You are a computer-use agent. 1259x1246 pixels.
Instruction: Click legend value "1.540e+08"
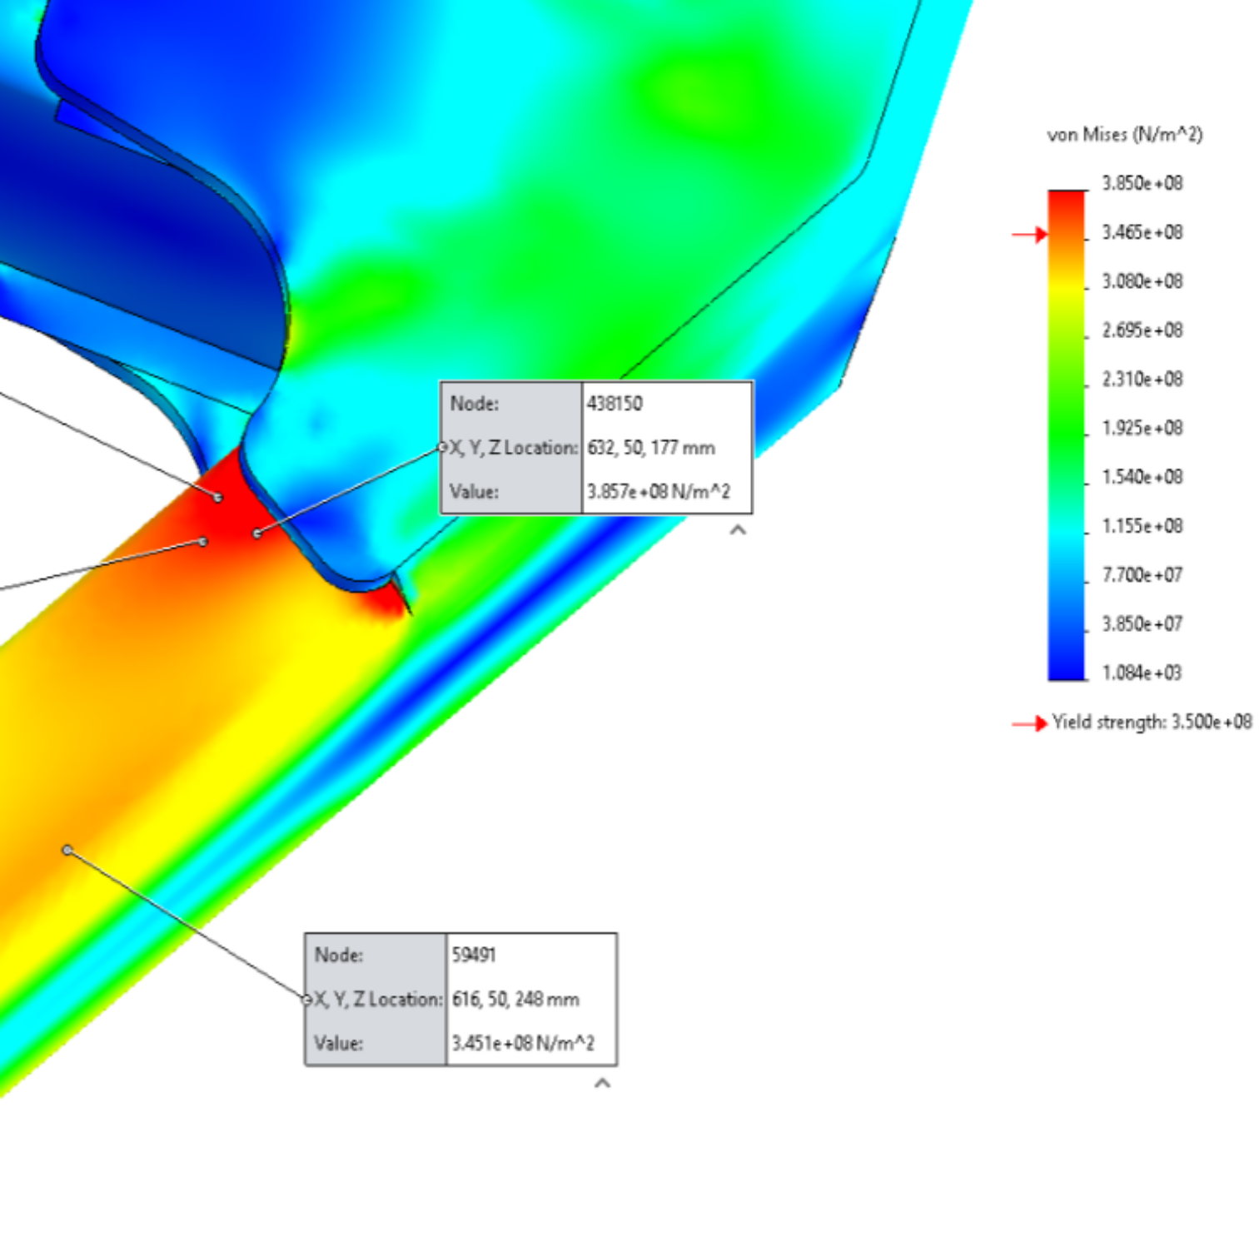point(1142,477)
